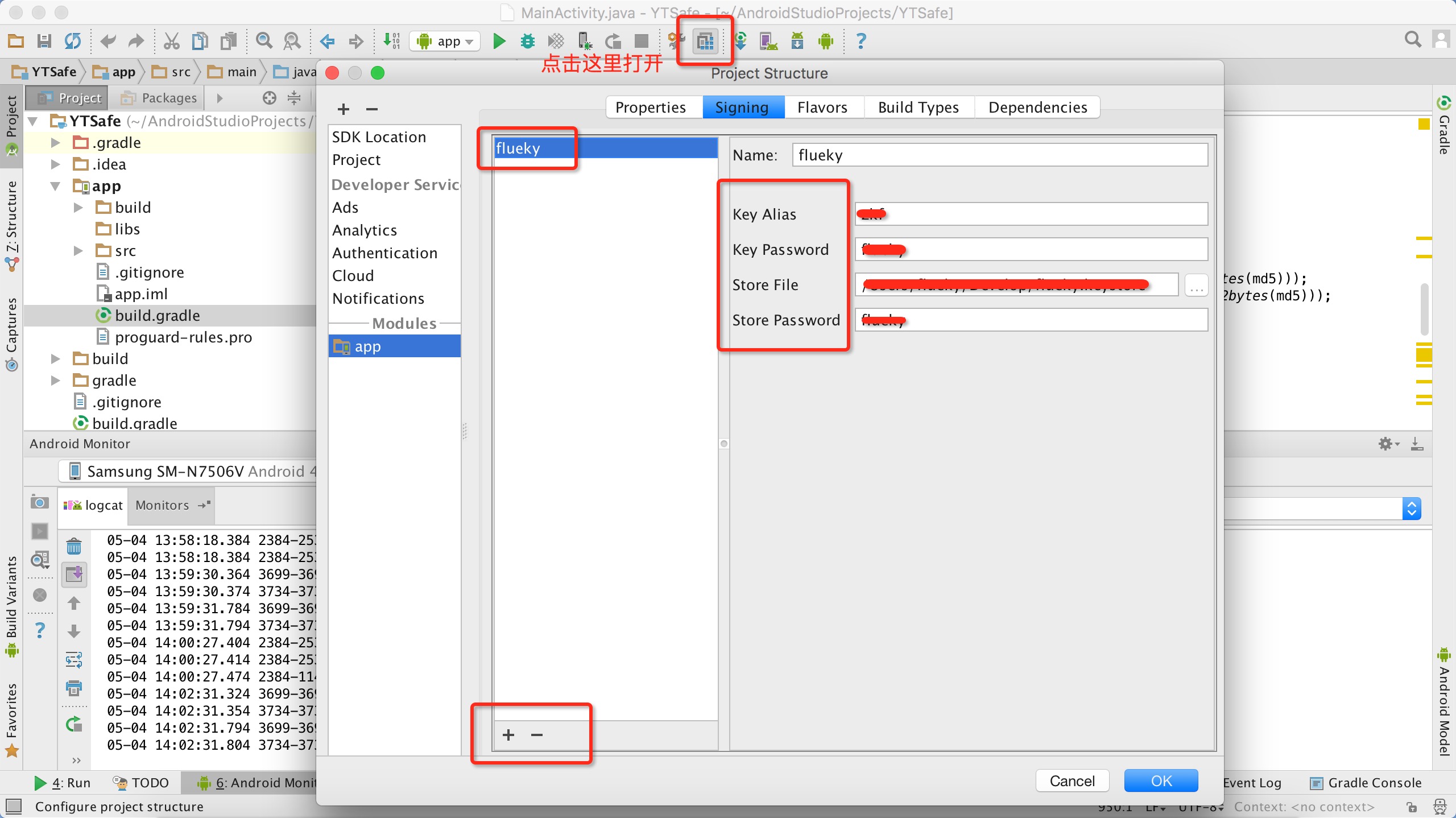Screen dimensions: 1456x818
Task: Browse for Store File with ellipsis button
Action: (x=1197, y=285)
